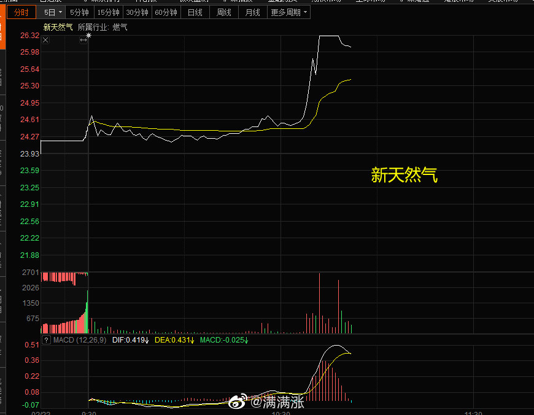Screen dimensions: 534x415
Task: Click the tall green opening volume bar
Action: click(x=87, y=312)
